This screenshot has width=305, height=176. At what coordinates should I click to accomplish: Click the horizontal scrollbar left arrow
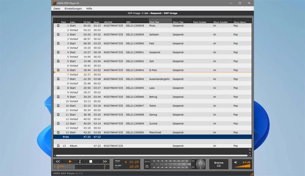pyautogui.click(x=55, y=155)
